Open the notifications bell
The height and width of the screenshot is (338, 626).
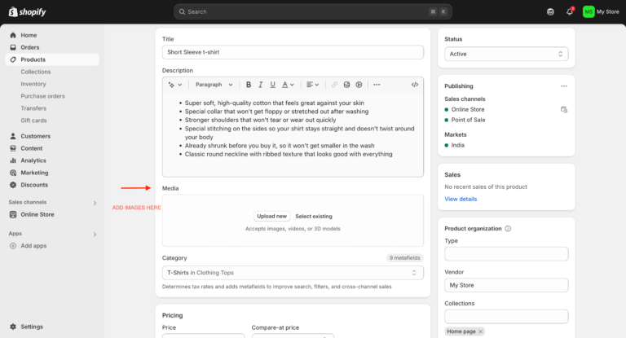coord(570,11)
